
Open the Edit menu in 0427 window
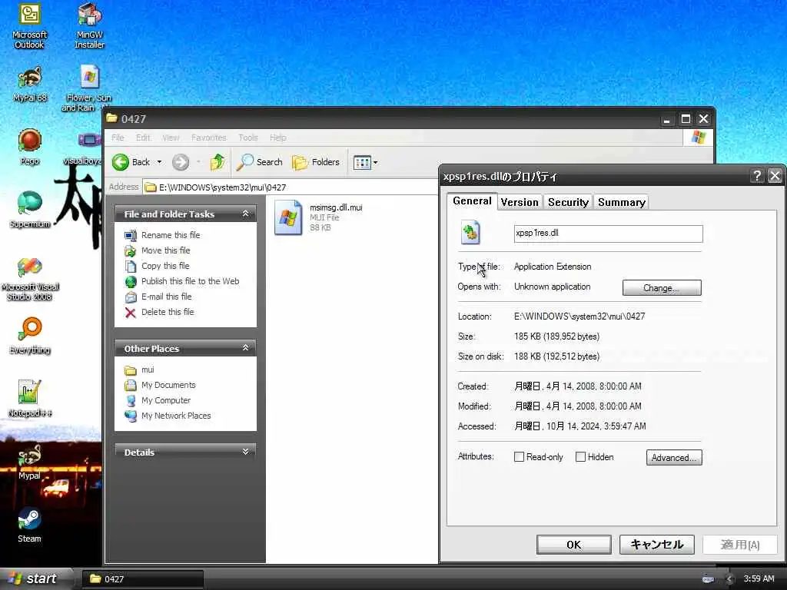point(143,138)
